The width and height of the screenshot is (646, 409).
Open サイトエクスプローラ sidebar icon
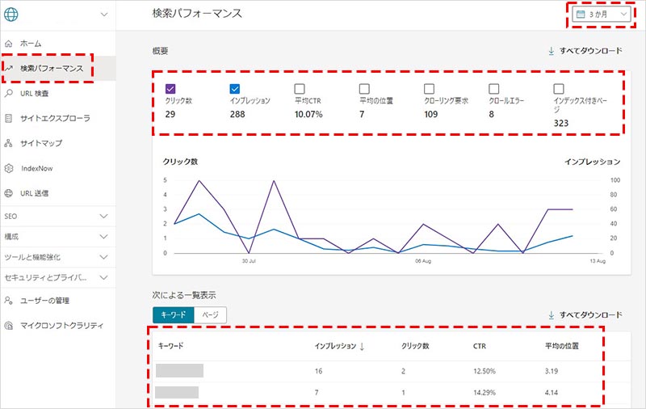click(x=8, y=118)
